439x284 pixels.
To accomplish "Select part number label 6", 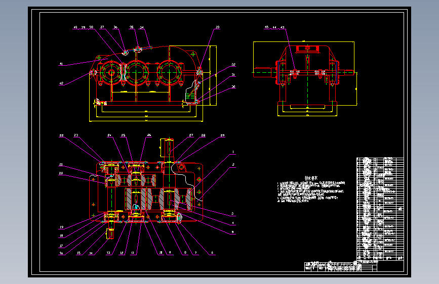I will tap(212, 253).
